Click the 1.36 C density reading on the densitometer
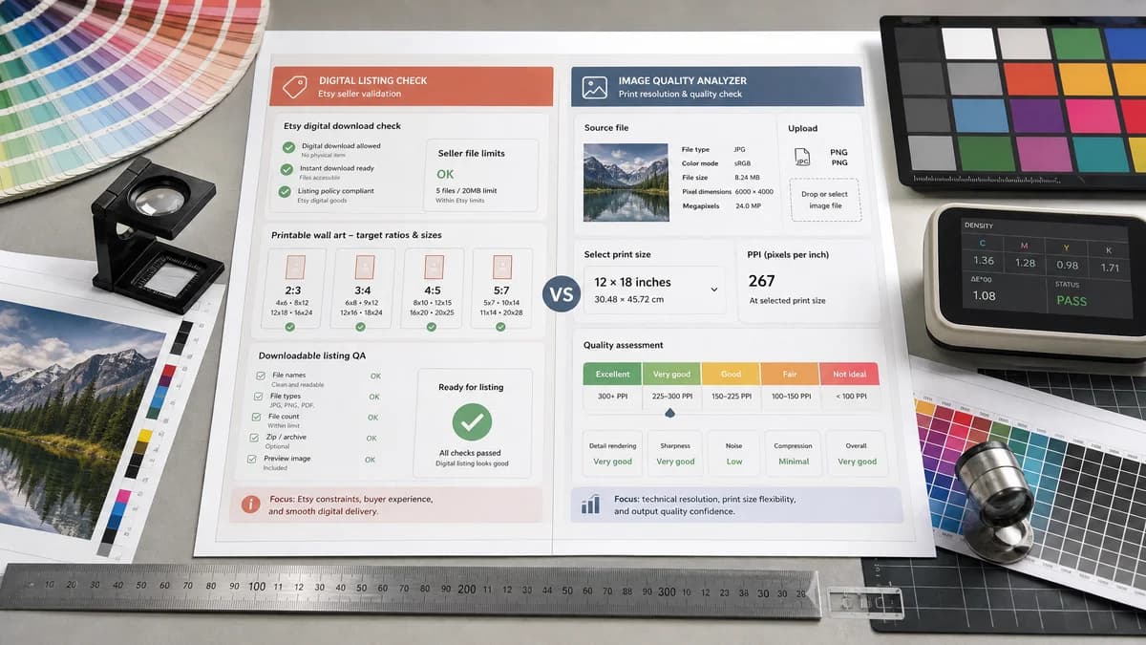The width and height of the screenshot is (1146, 645). (984, 260)
